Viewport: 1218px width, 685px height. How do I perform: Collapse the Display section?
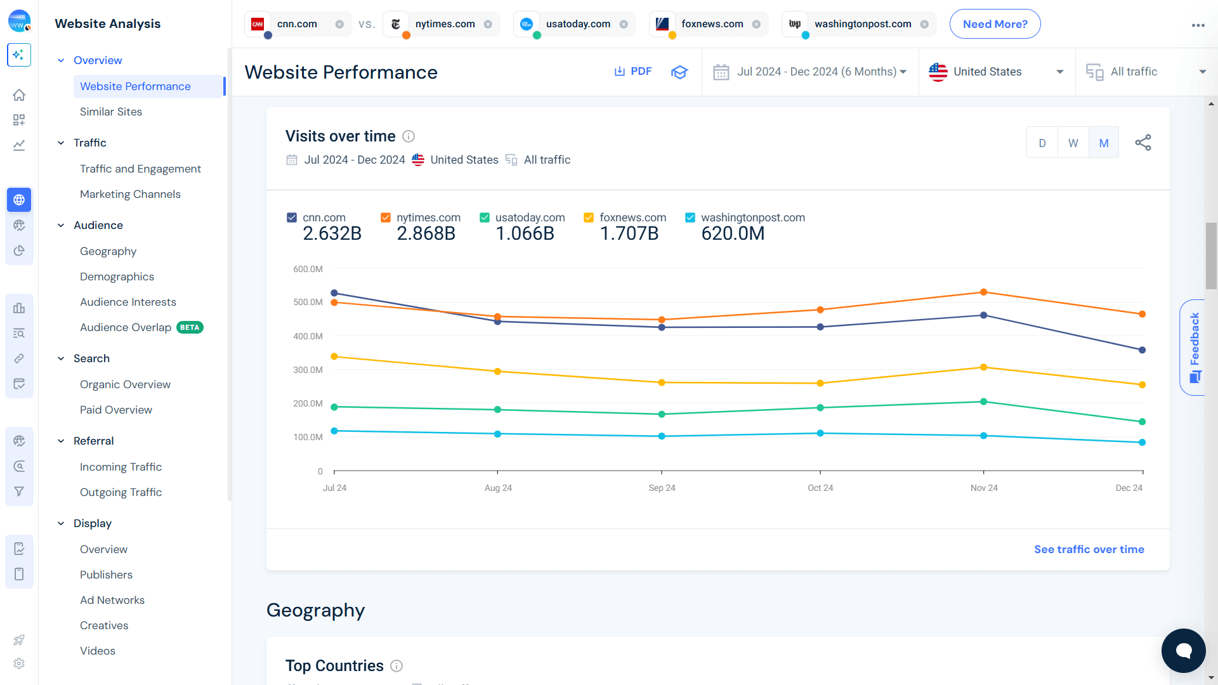61,523
